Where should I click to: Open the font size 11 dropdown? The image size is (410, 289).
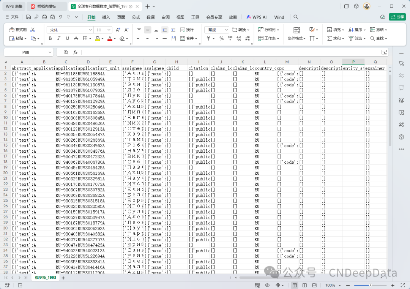coord(109,30)
